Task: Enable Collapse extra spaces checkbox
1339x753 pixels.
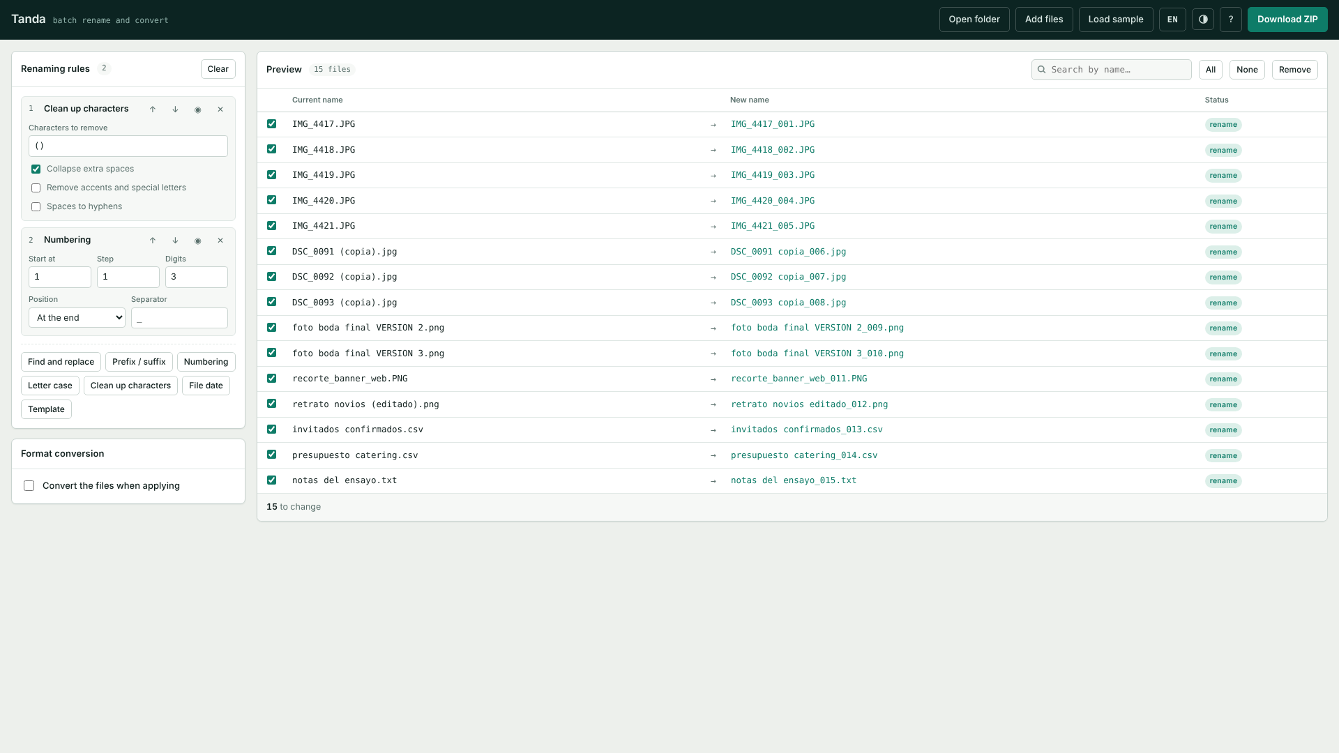Action: click(x=36, y=169)
